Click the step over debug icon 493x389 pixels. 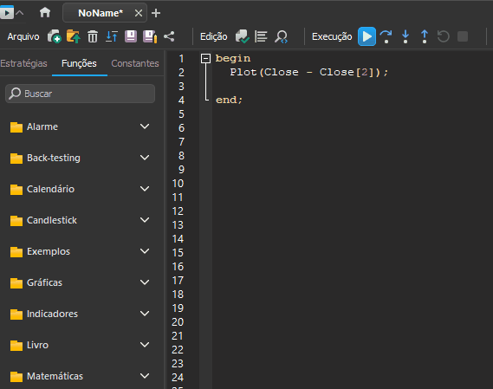coord(386,36)
